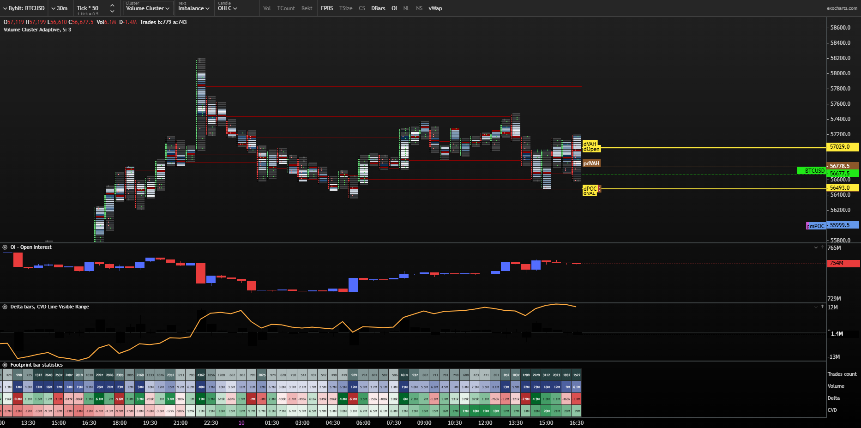Viewport: 861px width, 428px height.
Task: Click the 22:30 time axis label
Action: [x=211, y=422]
